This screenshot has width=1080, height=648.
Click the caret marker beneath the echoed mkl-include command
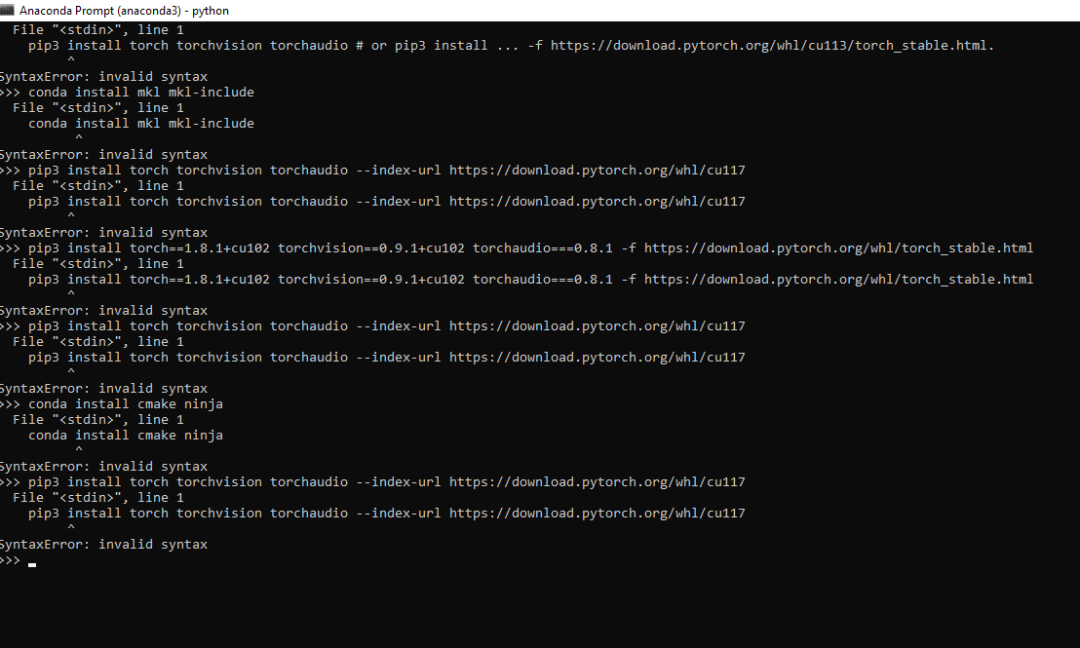[x=79, y=138]
